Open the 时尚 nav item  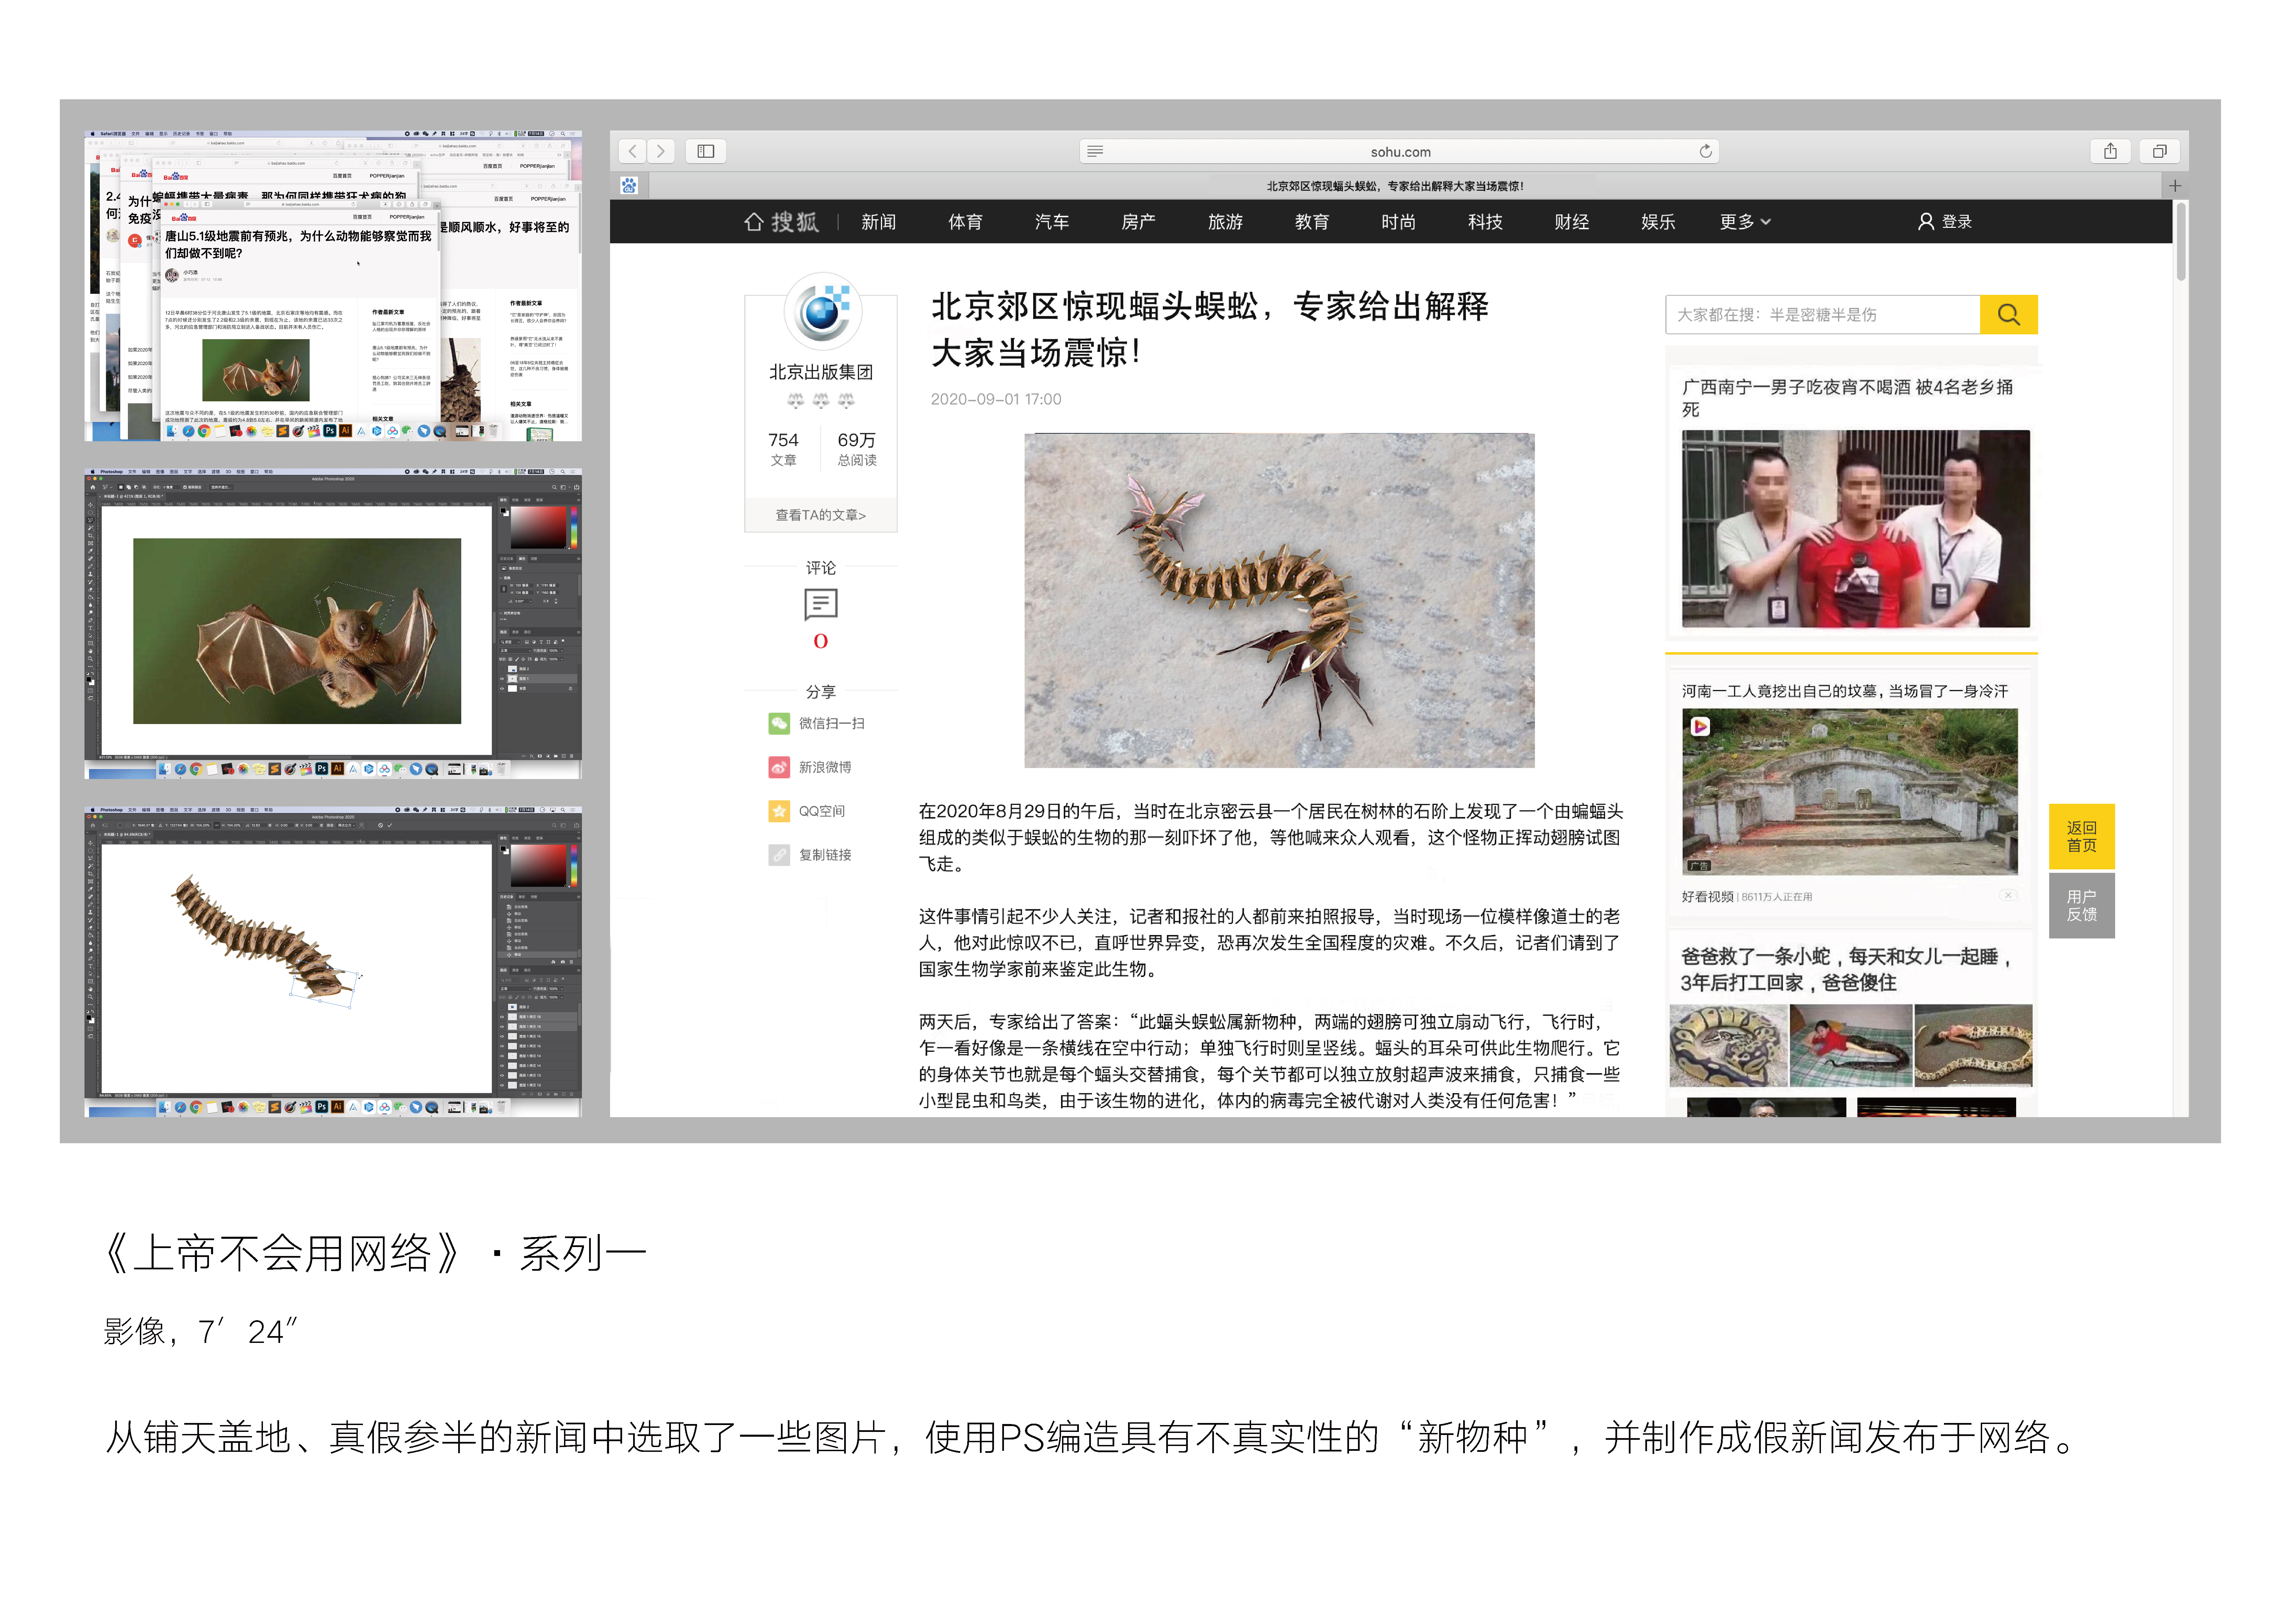click(1398, 222)
